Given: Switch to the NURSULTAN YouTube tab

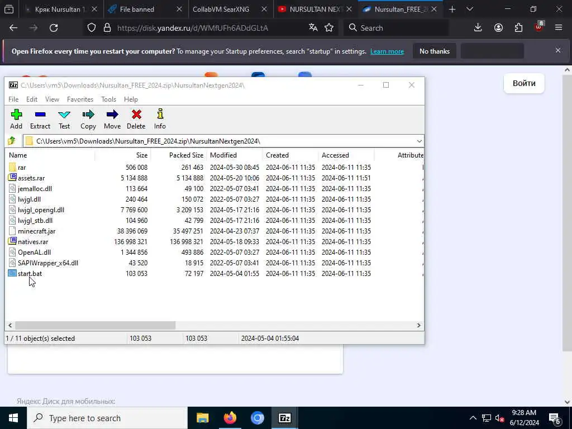Looking at the screenshot, I should (316, 9).
